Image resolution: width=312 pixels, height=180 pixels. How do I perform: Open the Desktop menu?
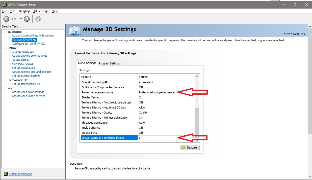click(x=24, y=11)
